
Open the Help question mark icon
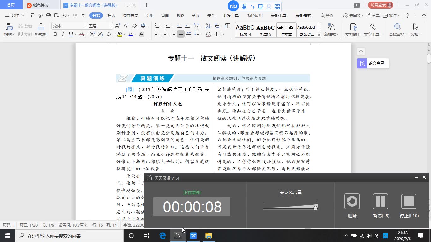click(x=407, y=15)
